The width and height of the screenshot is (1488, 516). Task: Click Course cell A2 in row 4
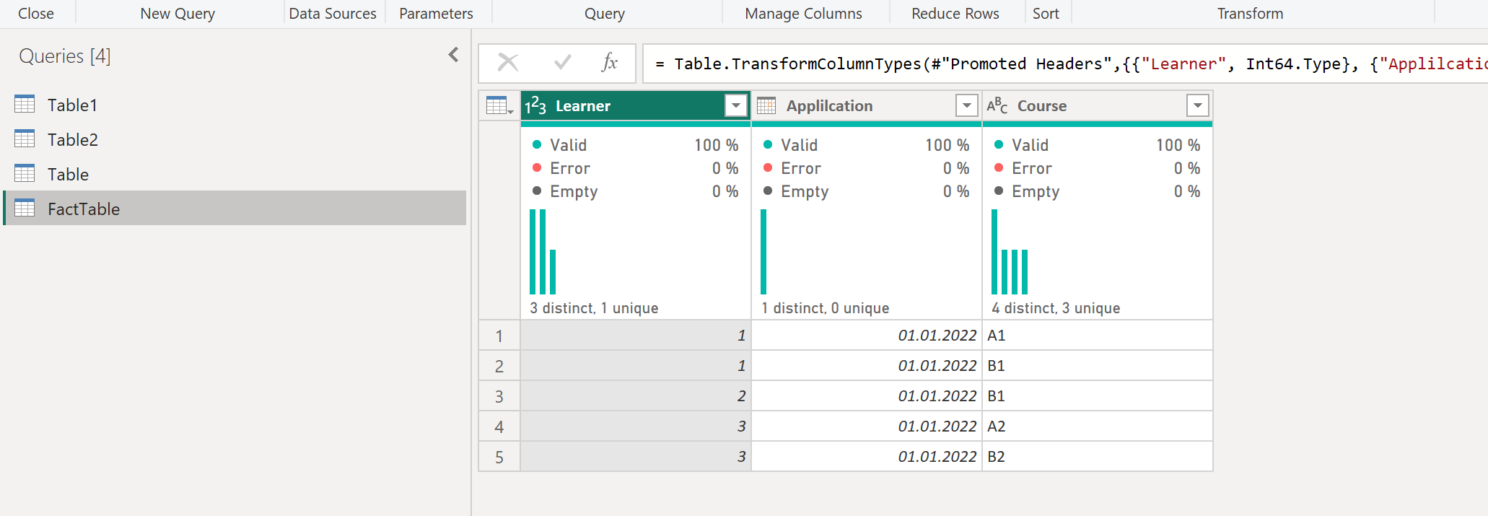(1097, 427)
